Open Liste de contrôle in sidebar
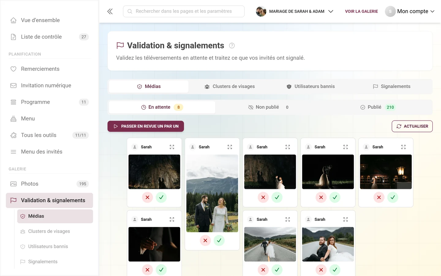The height and width of the screenshot is (276, 441). click(x=49, y=37)
